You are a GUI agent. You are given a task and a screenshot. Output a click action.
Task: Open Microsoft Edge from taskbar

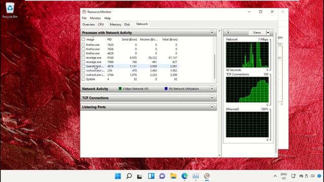pyautogui.click(x=184, y=176)
